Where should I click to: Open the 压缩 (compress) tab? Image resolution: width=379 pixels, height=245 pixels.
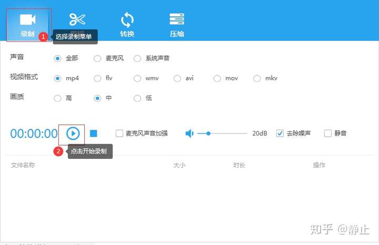pos(177,25)
